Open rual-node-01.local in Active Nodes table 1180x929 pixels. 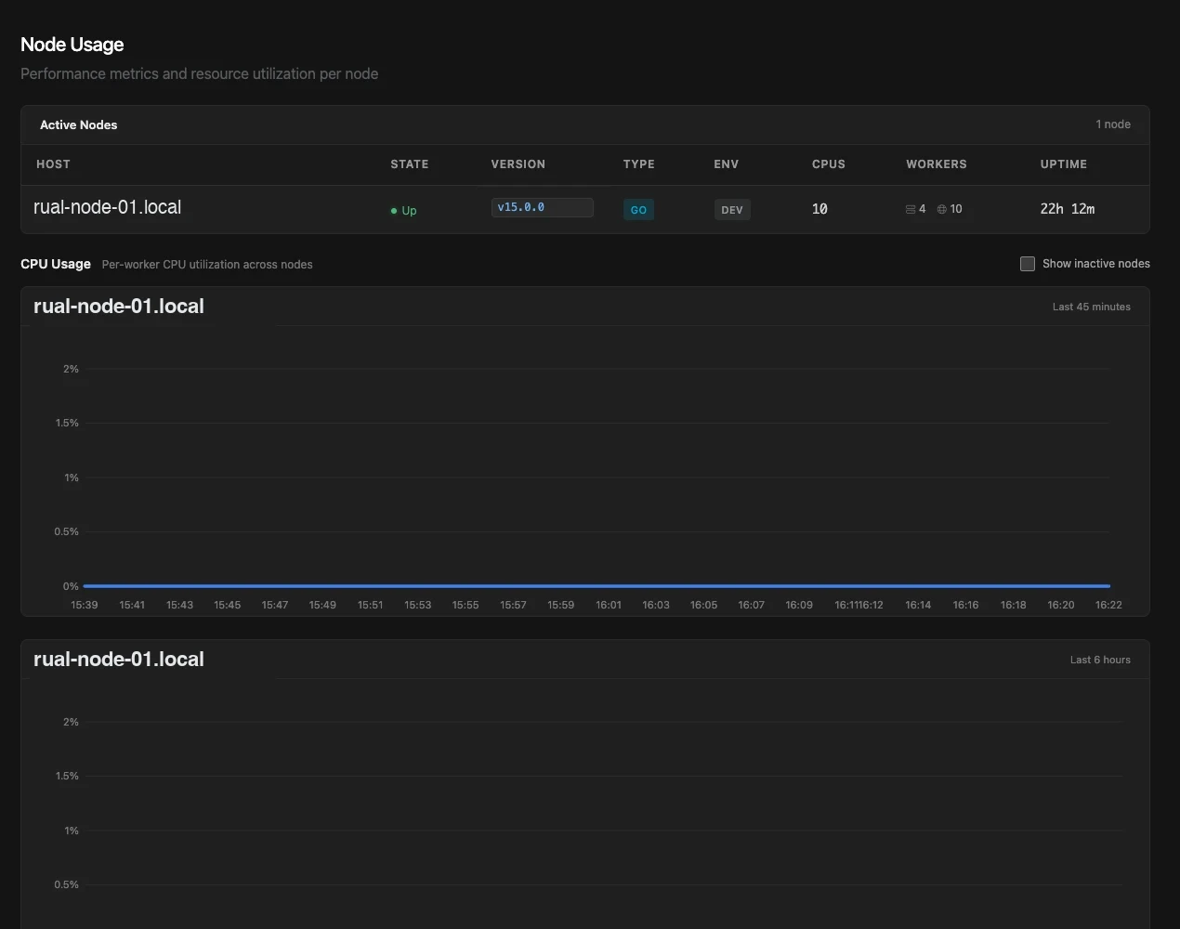pos(107,207)
